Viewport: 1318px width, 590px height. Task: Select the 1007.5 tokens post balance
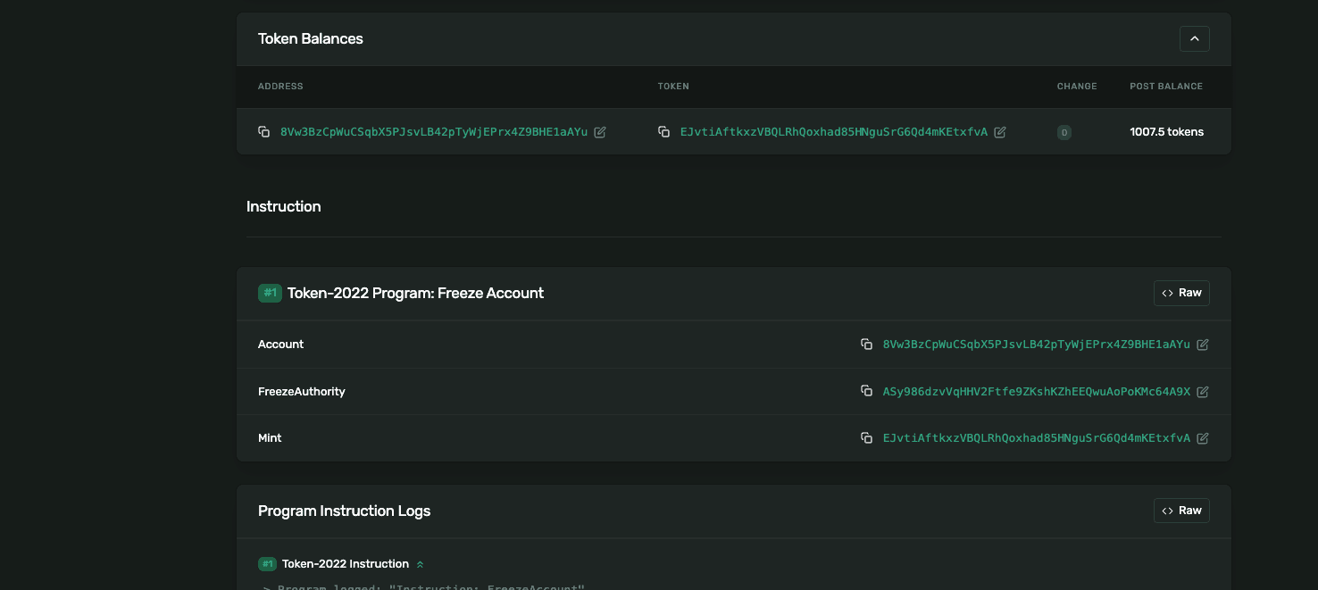coord(1166,132)
